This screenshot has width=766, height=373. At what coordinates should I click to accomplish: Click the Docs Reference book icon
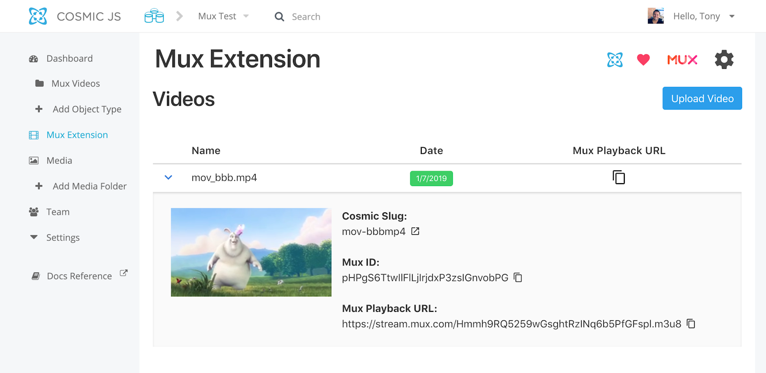pos(35,276)
